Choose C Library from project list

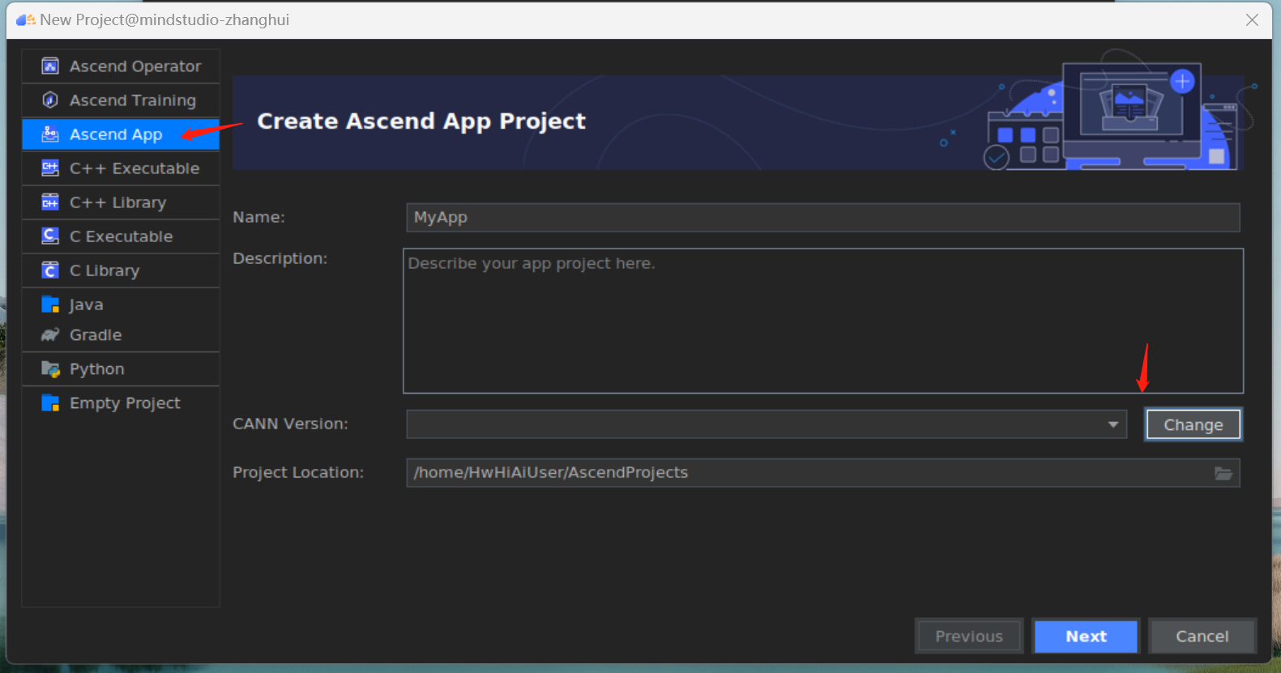point(105,270)
